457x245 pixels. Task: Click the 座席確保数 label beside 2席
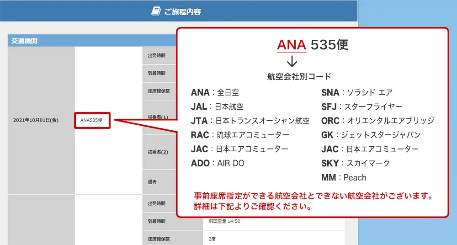coord(159,239)
